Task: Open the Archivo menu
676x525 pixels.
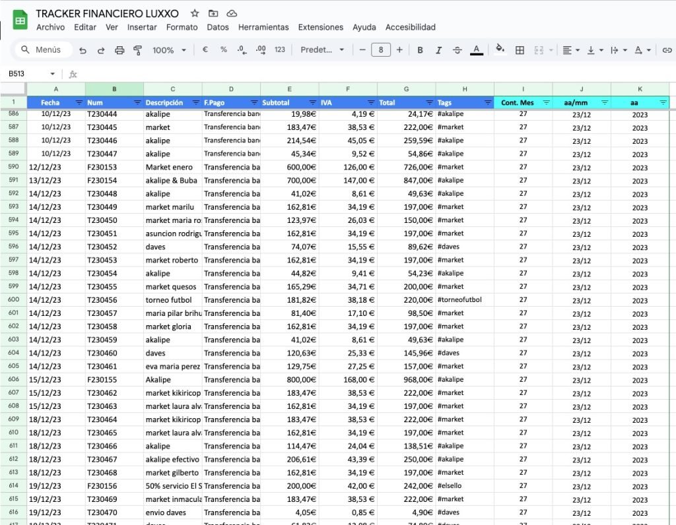Action: 50,27
